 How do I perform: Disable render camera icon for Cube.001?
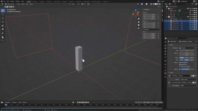click(x=196, y=19)
